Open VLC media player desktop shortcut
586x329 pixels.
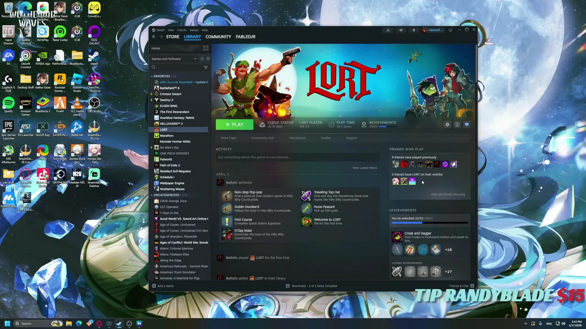77,106
